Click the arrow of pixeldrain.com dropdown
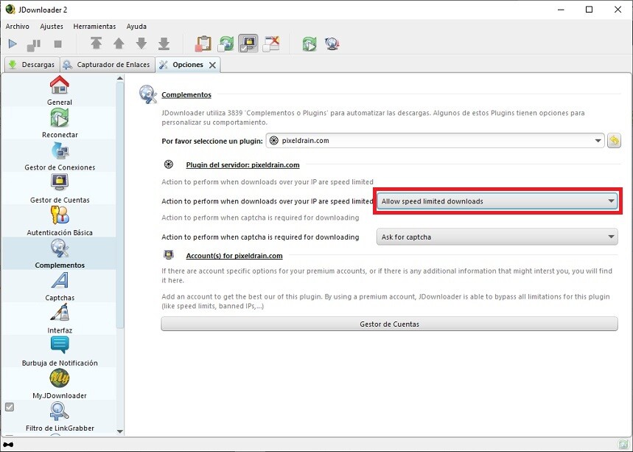633x452 pixels. click(x=598, y=141)
